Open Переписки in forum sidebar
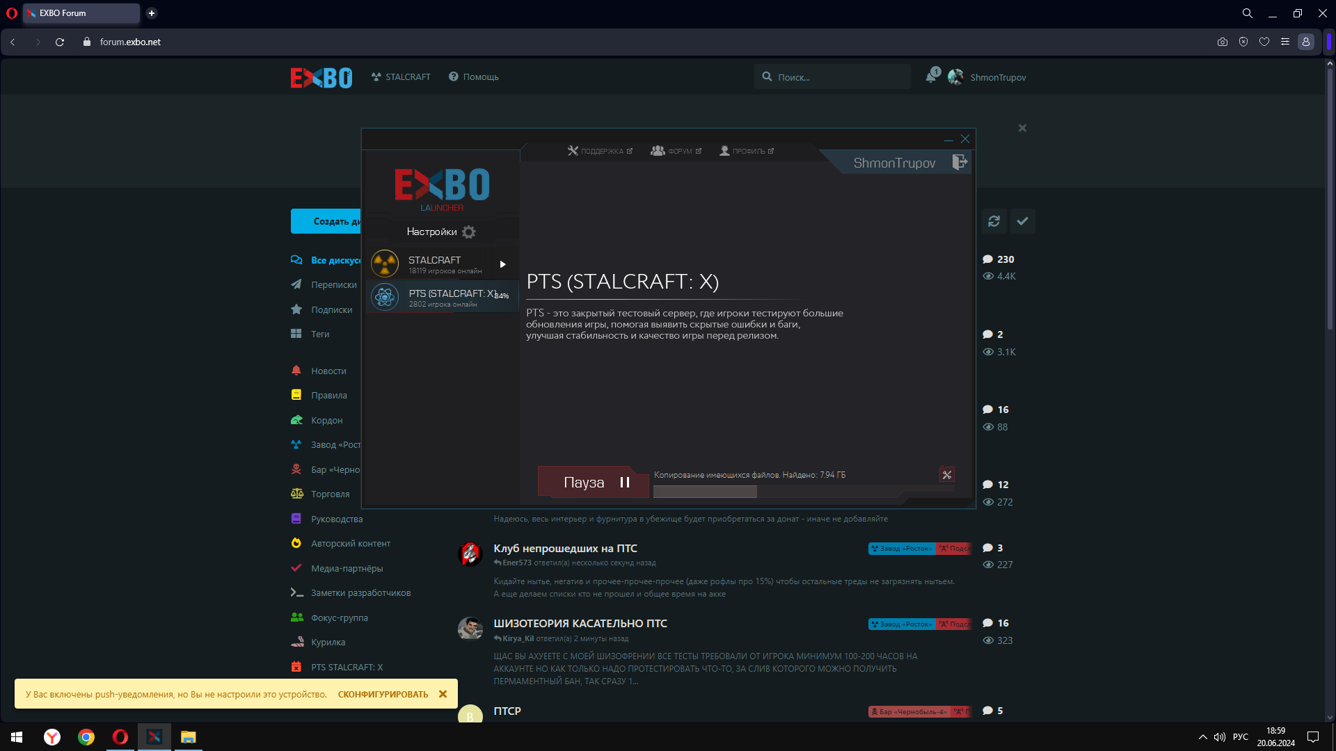Viewport: 1336px width, 751px height. (x=324, y=284)
